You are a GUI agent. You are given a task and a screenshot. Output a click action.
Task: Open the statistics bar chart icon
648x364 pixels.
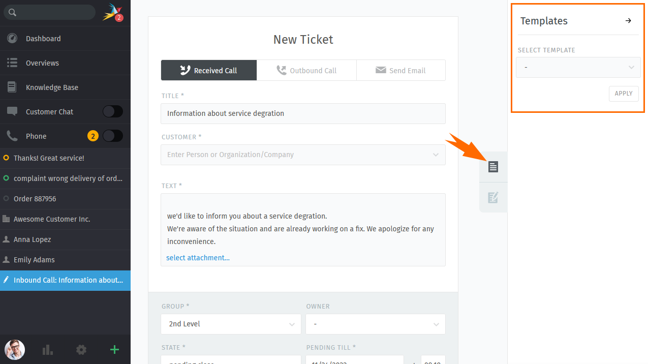click(x=48, y=350)
